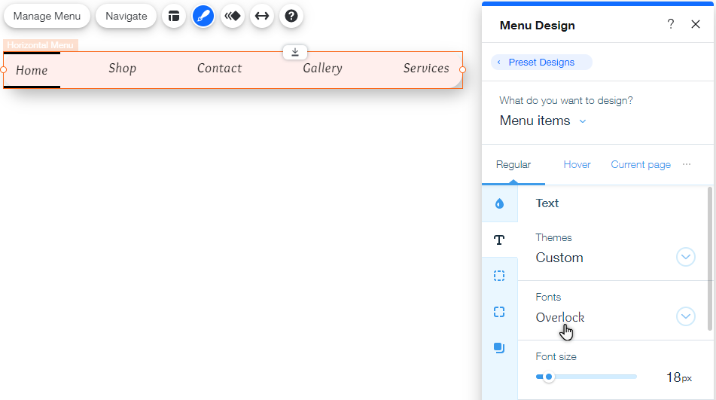This screenshot has width=716, height=400.
Task: Open the Shadow design tab icon
Action: click(499, 348)
